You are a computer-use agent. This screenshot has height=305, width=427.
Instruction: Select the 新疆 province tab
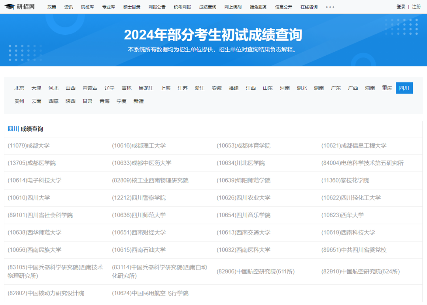coord(138,101)
